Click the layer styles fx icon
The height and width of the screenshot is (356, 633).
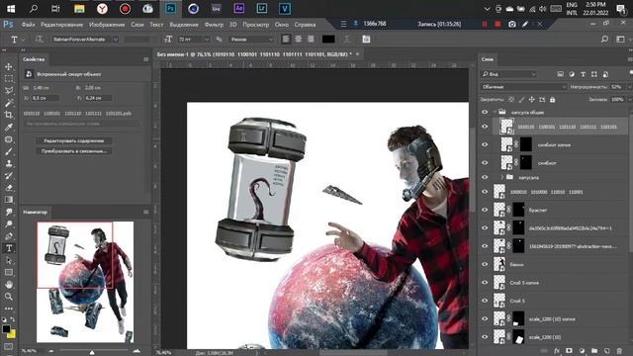pos(557,351)
